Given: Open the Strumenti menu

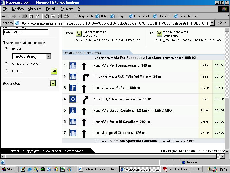Looking at the screenshot, I should tap(67, 9).
